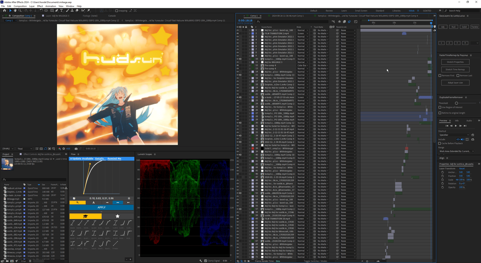Reset exposure in the composition viewer
The width and height of the screenshot is (481, 263).
click(x=63, y=149)
